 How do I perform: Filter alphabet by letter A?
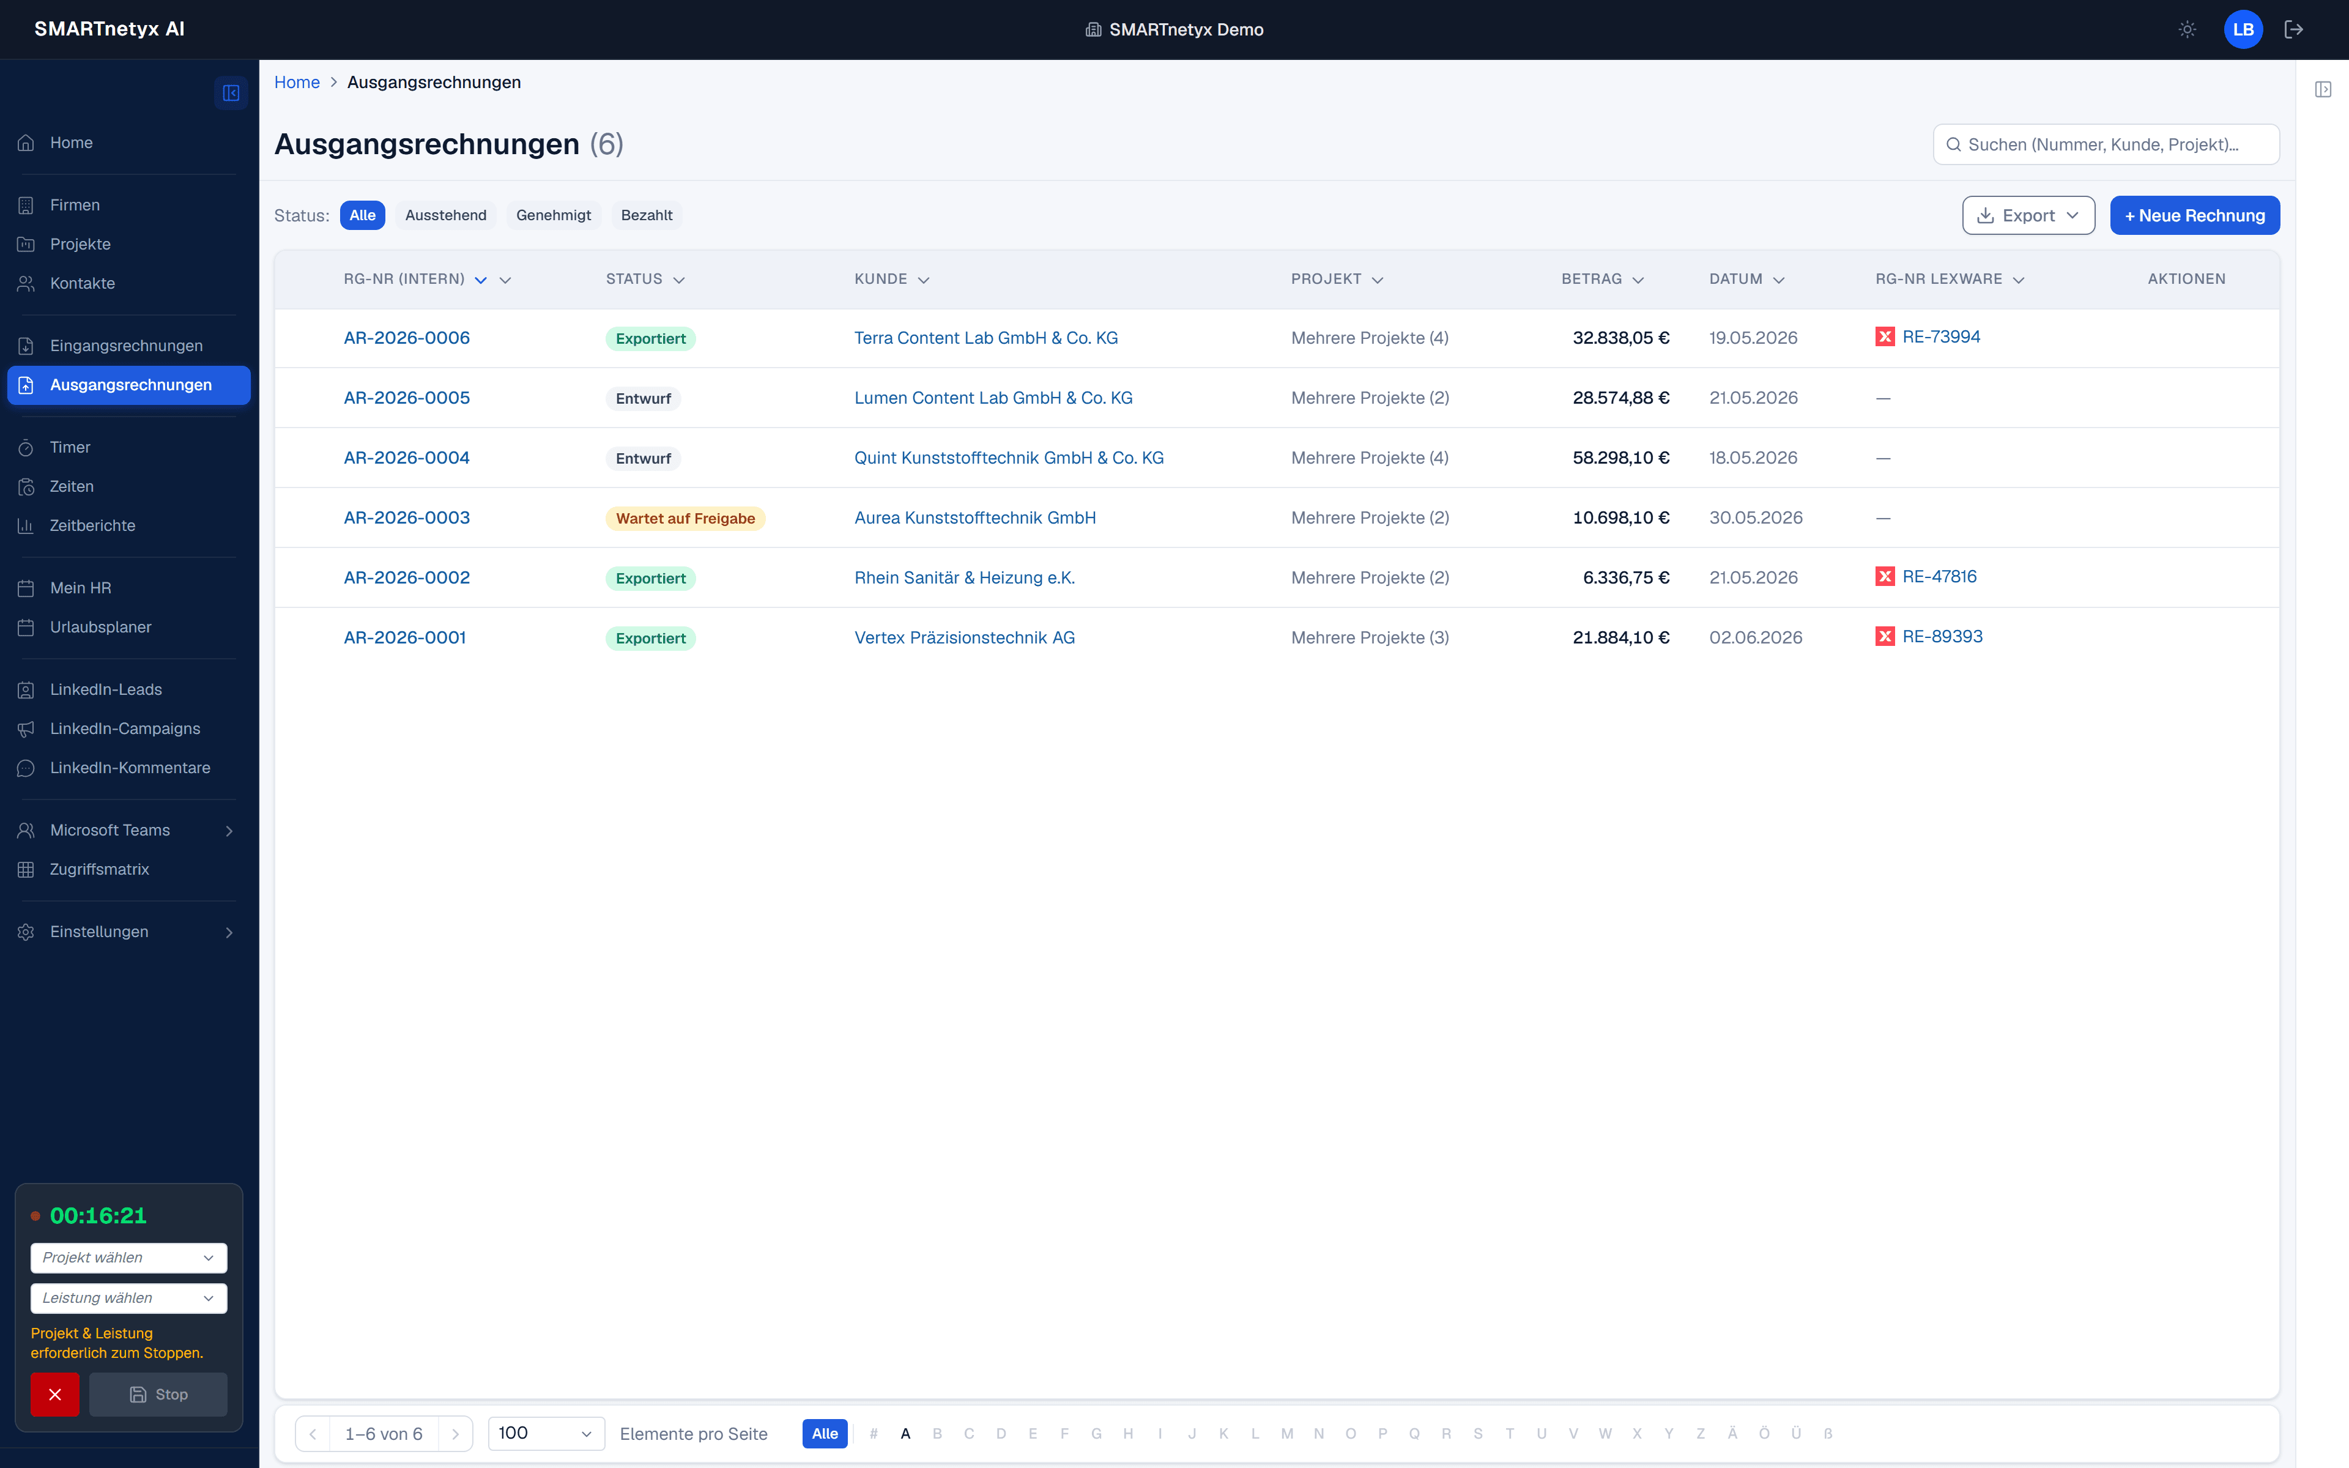point(905,1434)
